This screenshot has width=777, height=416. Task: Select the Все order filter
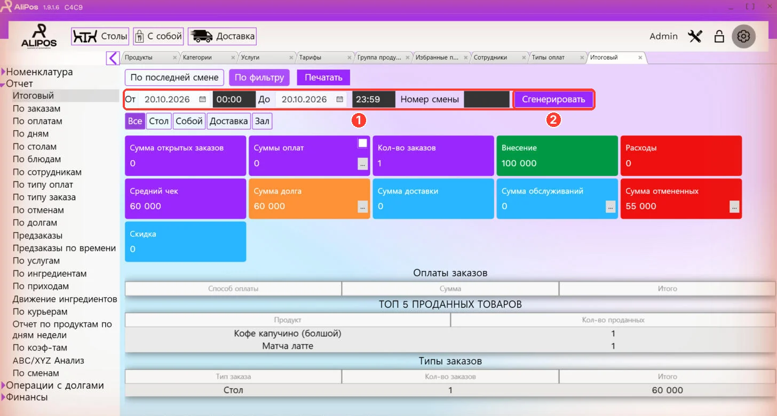135,121
